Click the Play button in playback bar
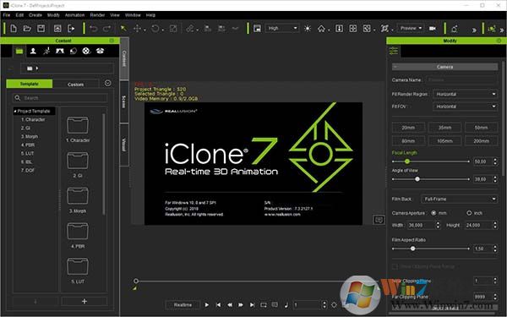507x317 pixels. coord(207,304)
